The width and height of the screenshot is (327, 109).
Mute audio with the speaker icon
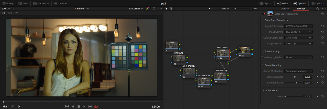18,106
